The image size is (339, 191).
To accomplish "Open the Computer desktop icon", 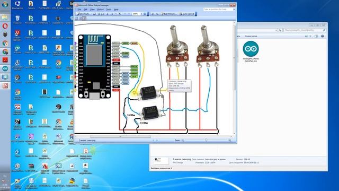I will click(17, 5).
